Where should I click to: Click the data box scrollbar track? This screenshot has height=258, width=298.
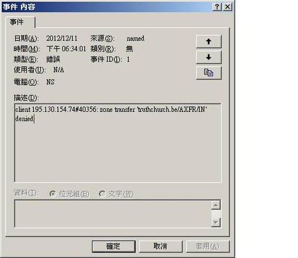(216, 214)
